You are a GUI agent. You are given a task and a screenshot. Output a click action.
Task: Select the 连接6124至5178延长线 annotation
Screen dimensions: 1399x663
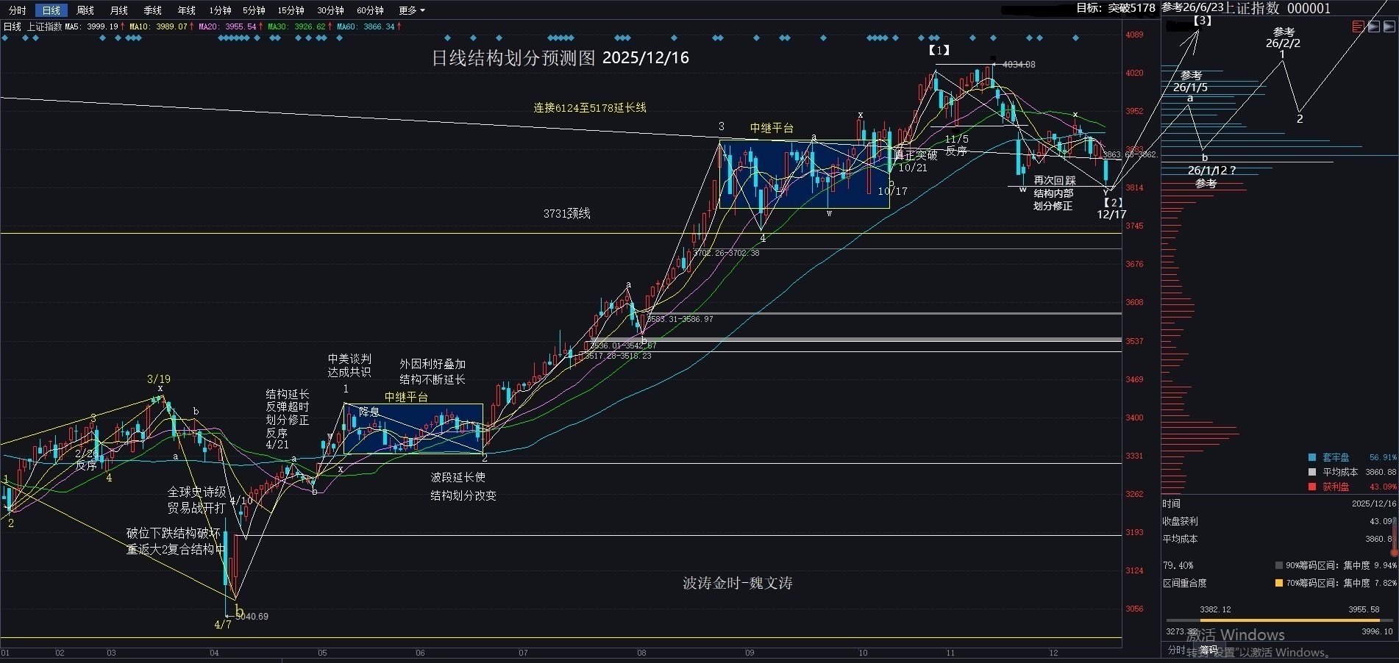[x=590, y=108]
